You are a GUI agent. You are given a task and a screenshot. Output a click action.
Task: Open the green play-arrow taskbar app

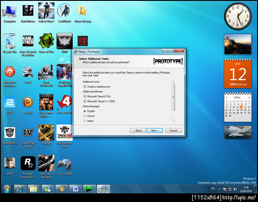[89, 189]
